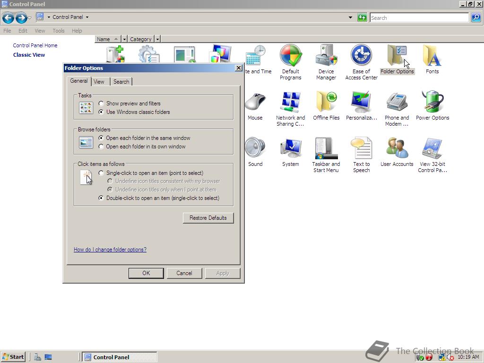This screenshot has width=484, height=363.
Task: Open the Mouse icon
Action: [x=255, y=106]
